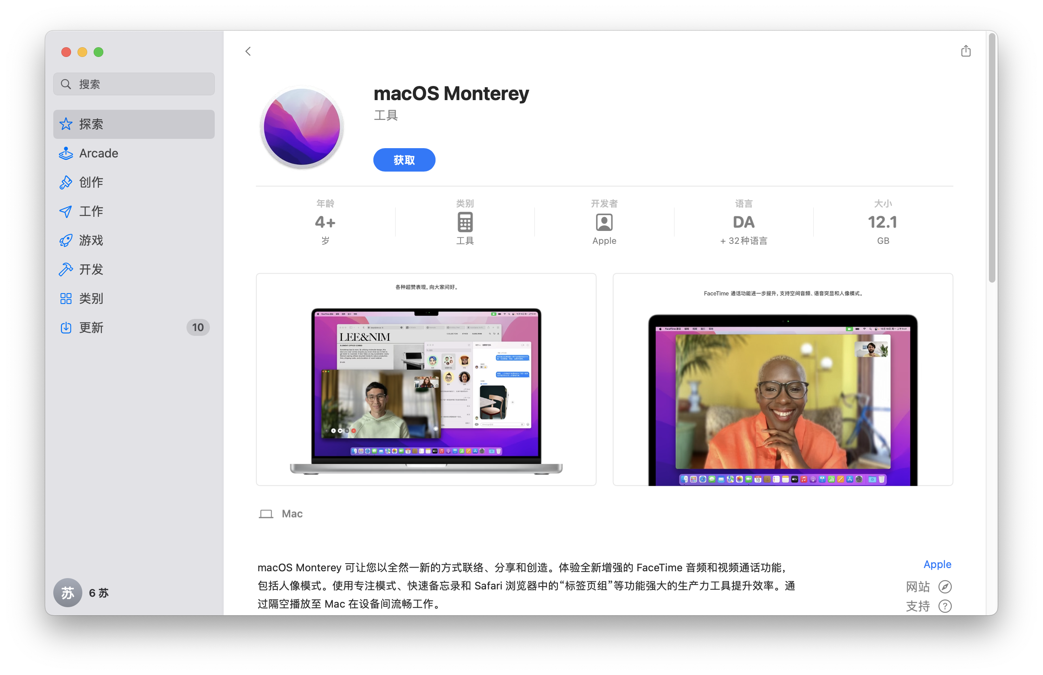The height and width of the screenshot is (675, 1043).
Task: Click the 获取 button to download Monterey
Action: pos(404,160)
